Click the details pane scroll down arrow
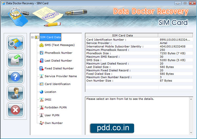This screenshot has height=139, width=197. click(x=191, y=133)
